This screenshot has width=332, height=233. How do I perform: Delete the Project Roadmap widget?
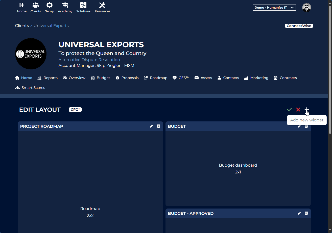point(159,126)
